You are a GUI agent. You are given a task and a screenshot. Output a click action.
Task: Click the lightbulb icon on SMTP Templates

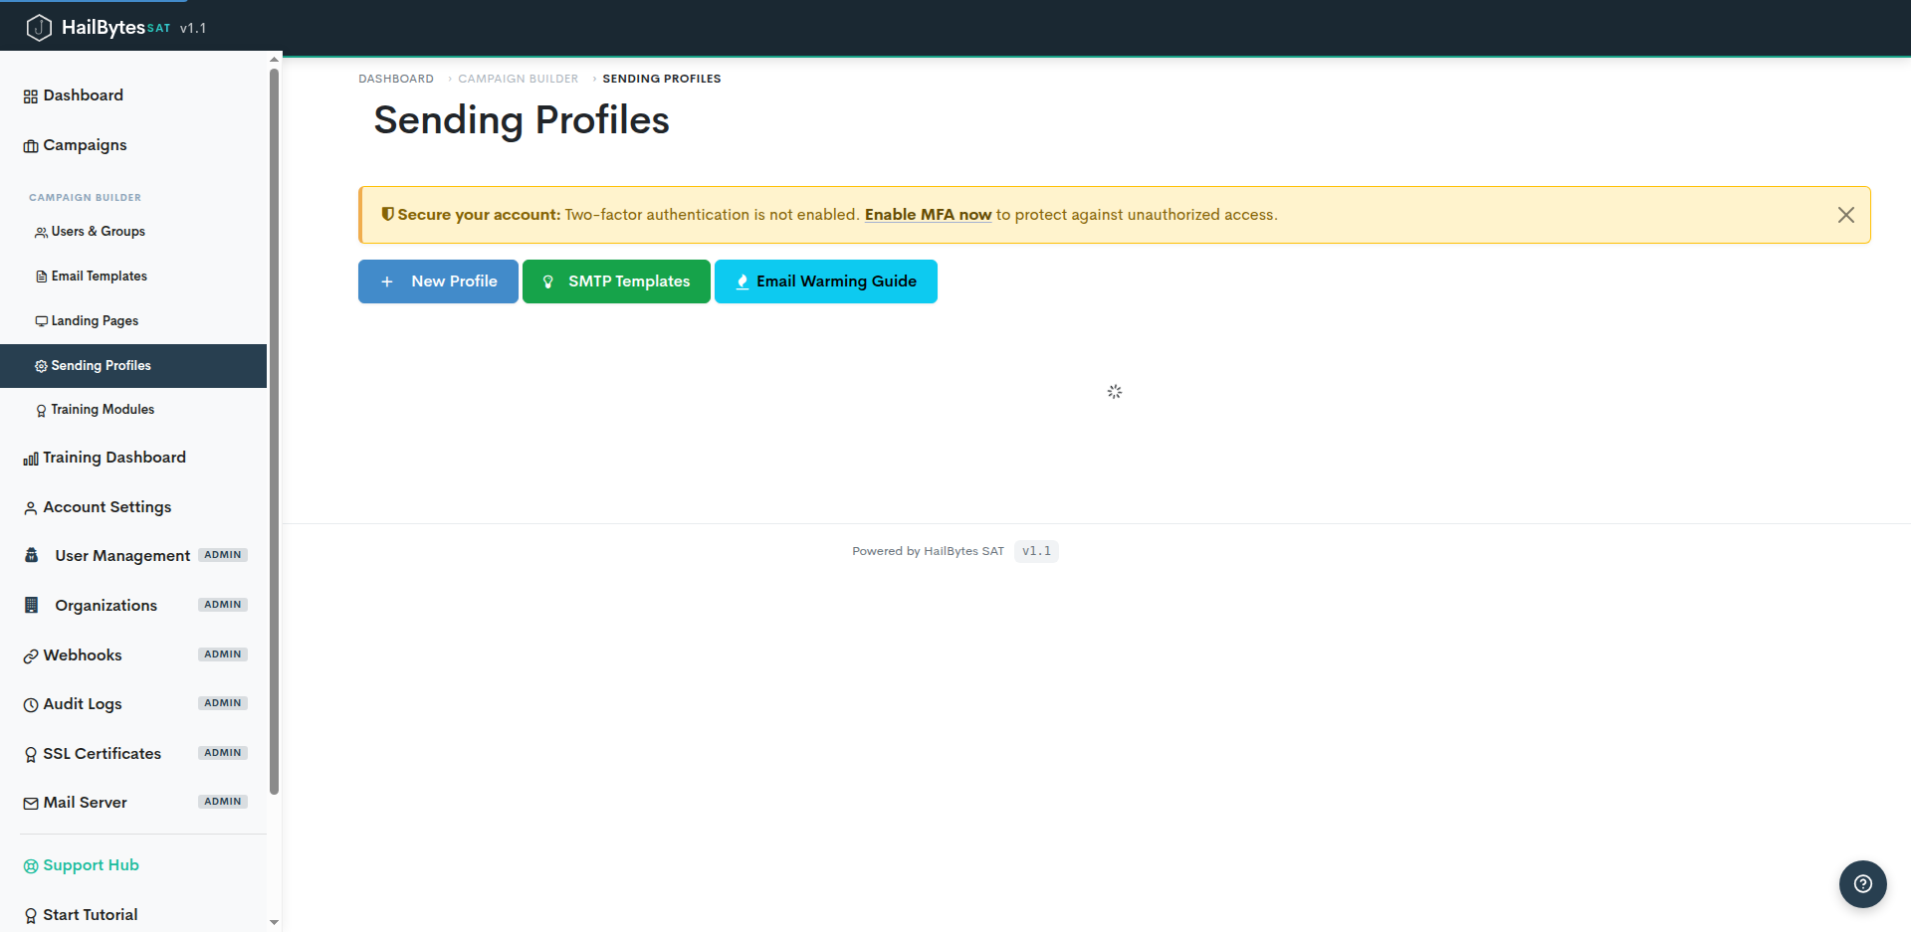point(547,281)
